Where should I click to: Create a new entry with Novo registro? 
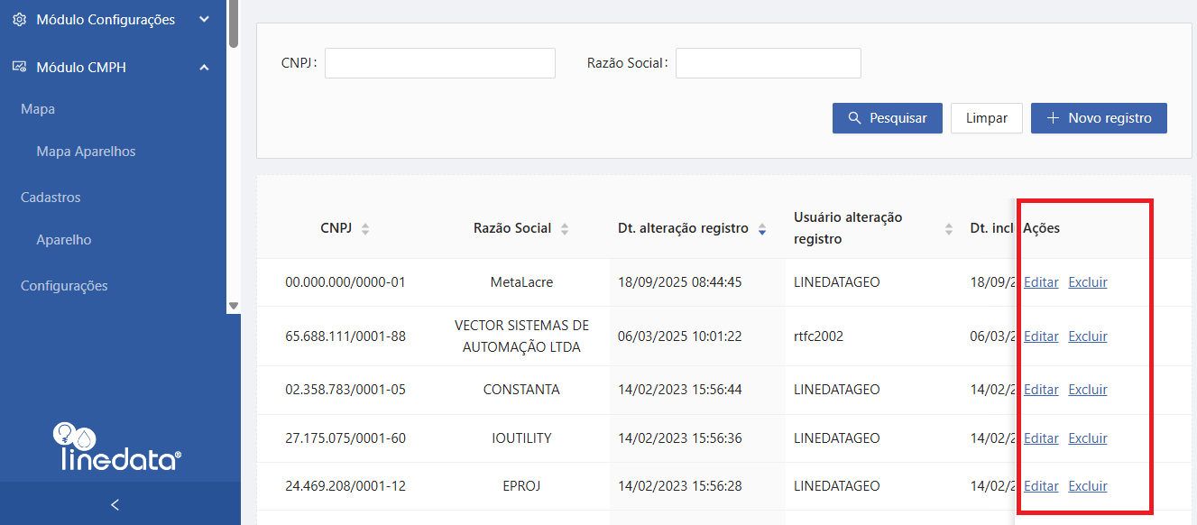pos(1098,118)
